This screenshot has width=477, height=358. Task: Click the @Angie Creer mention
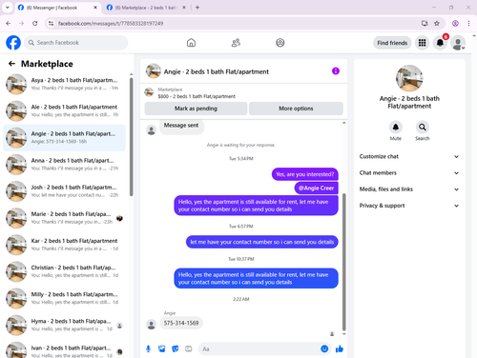(x=317, y=188)
